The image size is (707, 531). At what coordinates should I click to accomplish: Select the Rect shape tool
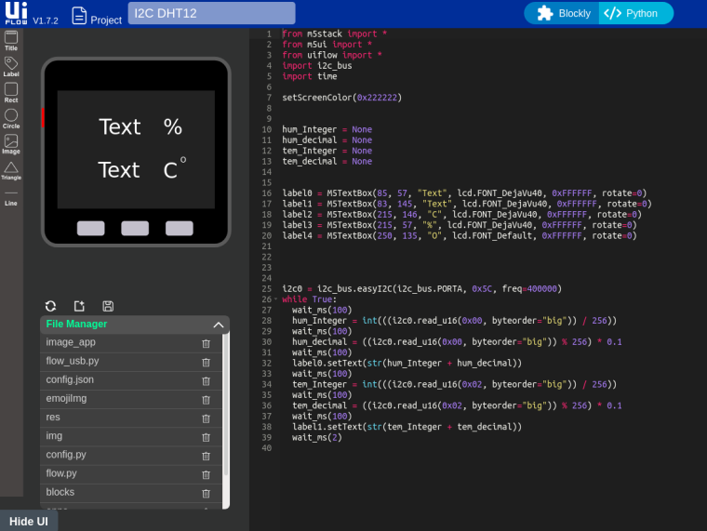(x=11, y=92)
